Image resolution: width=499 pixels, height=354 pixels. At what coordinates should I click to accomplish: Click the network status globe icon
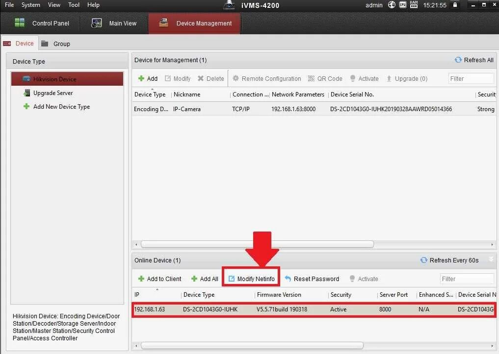point(391,5)
